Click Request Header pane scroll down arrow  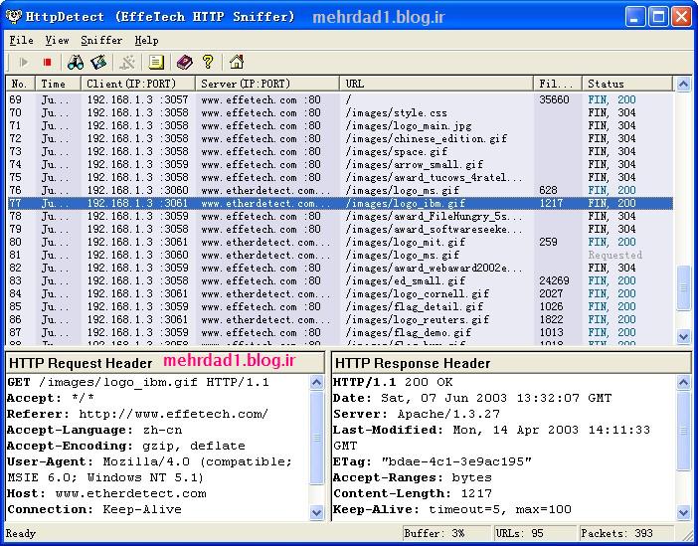tap(316, 512)
